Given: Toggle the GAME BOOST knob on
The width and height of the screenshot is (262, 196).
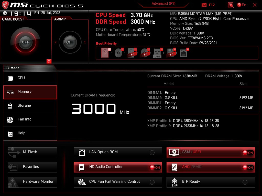Looking at the screenshot, I should (x=25, y=42).
